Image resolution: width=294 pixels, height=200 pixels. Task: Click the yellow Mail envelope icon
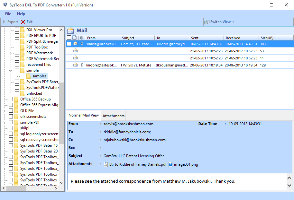point(70,30)
